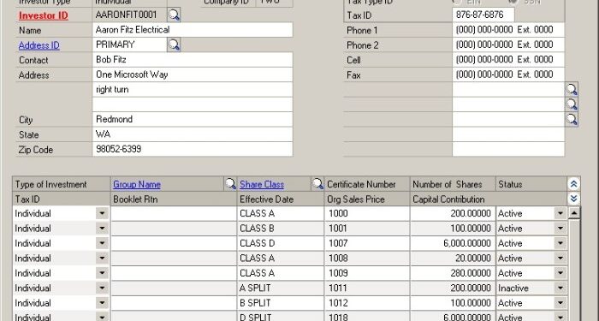
Task: Click the Cell number field
Action: point(508,60)
